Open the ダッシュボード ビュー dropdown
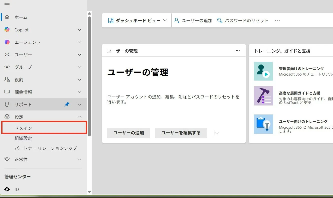Screen dimensions: 333x198 [138, 20]
